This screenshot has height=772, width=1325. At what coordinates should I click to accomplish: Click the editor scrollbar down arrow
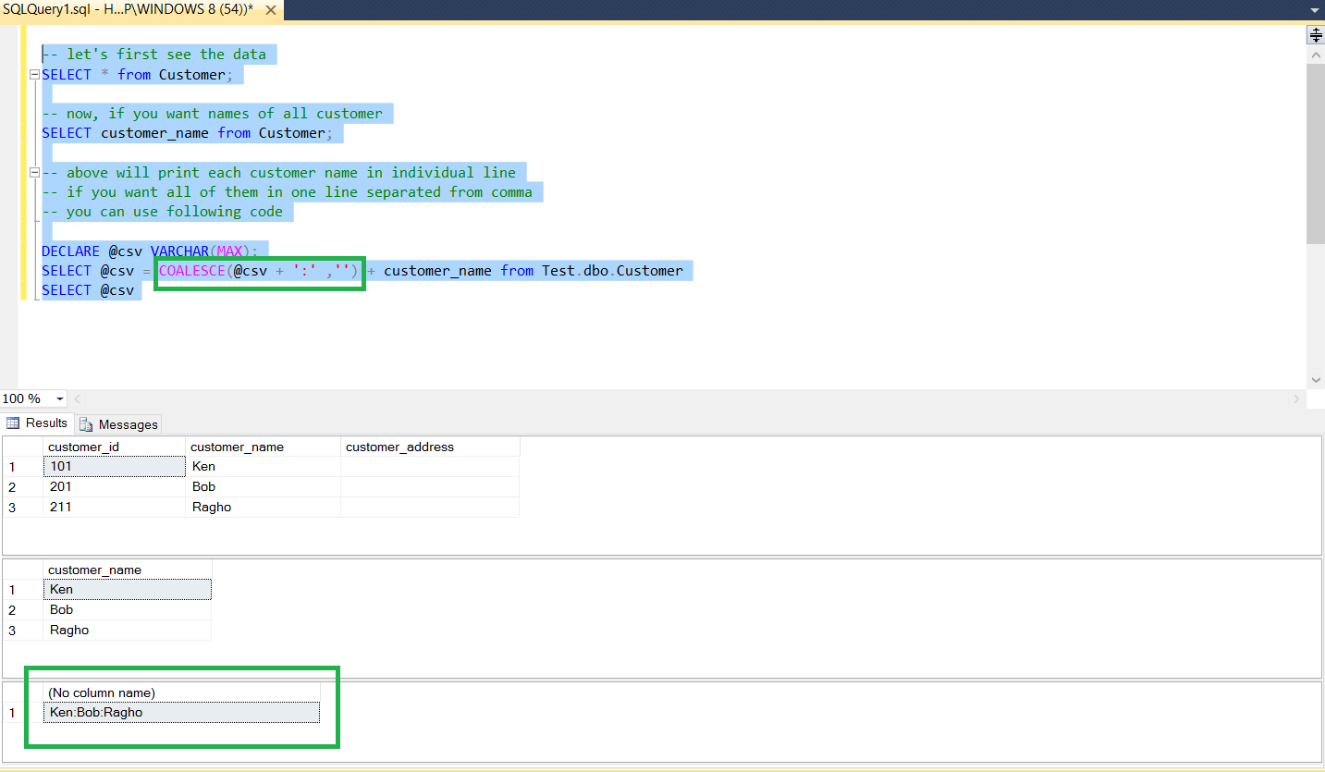click(x=1316, y=379)
